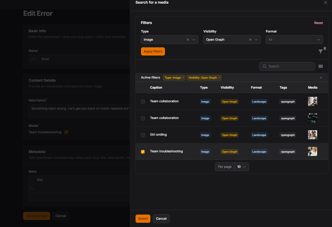The height and width of the screenshot is (227, 332).
Task: Remove the Visibility: Open Graph filter chip
Action: (x=219, y=78)
